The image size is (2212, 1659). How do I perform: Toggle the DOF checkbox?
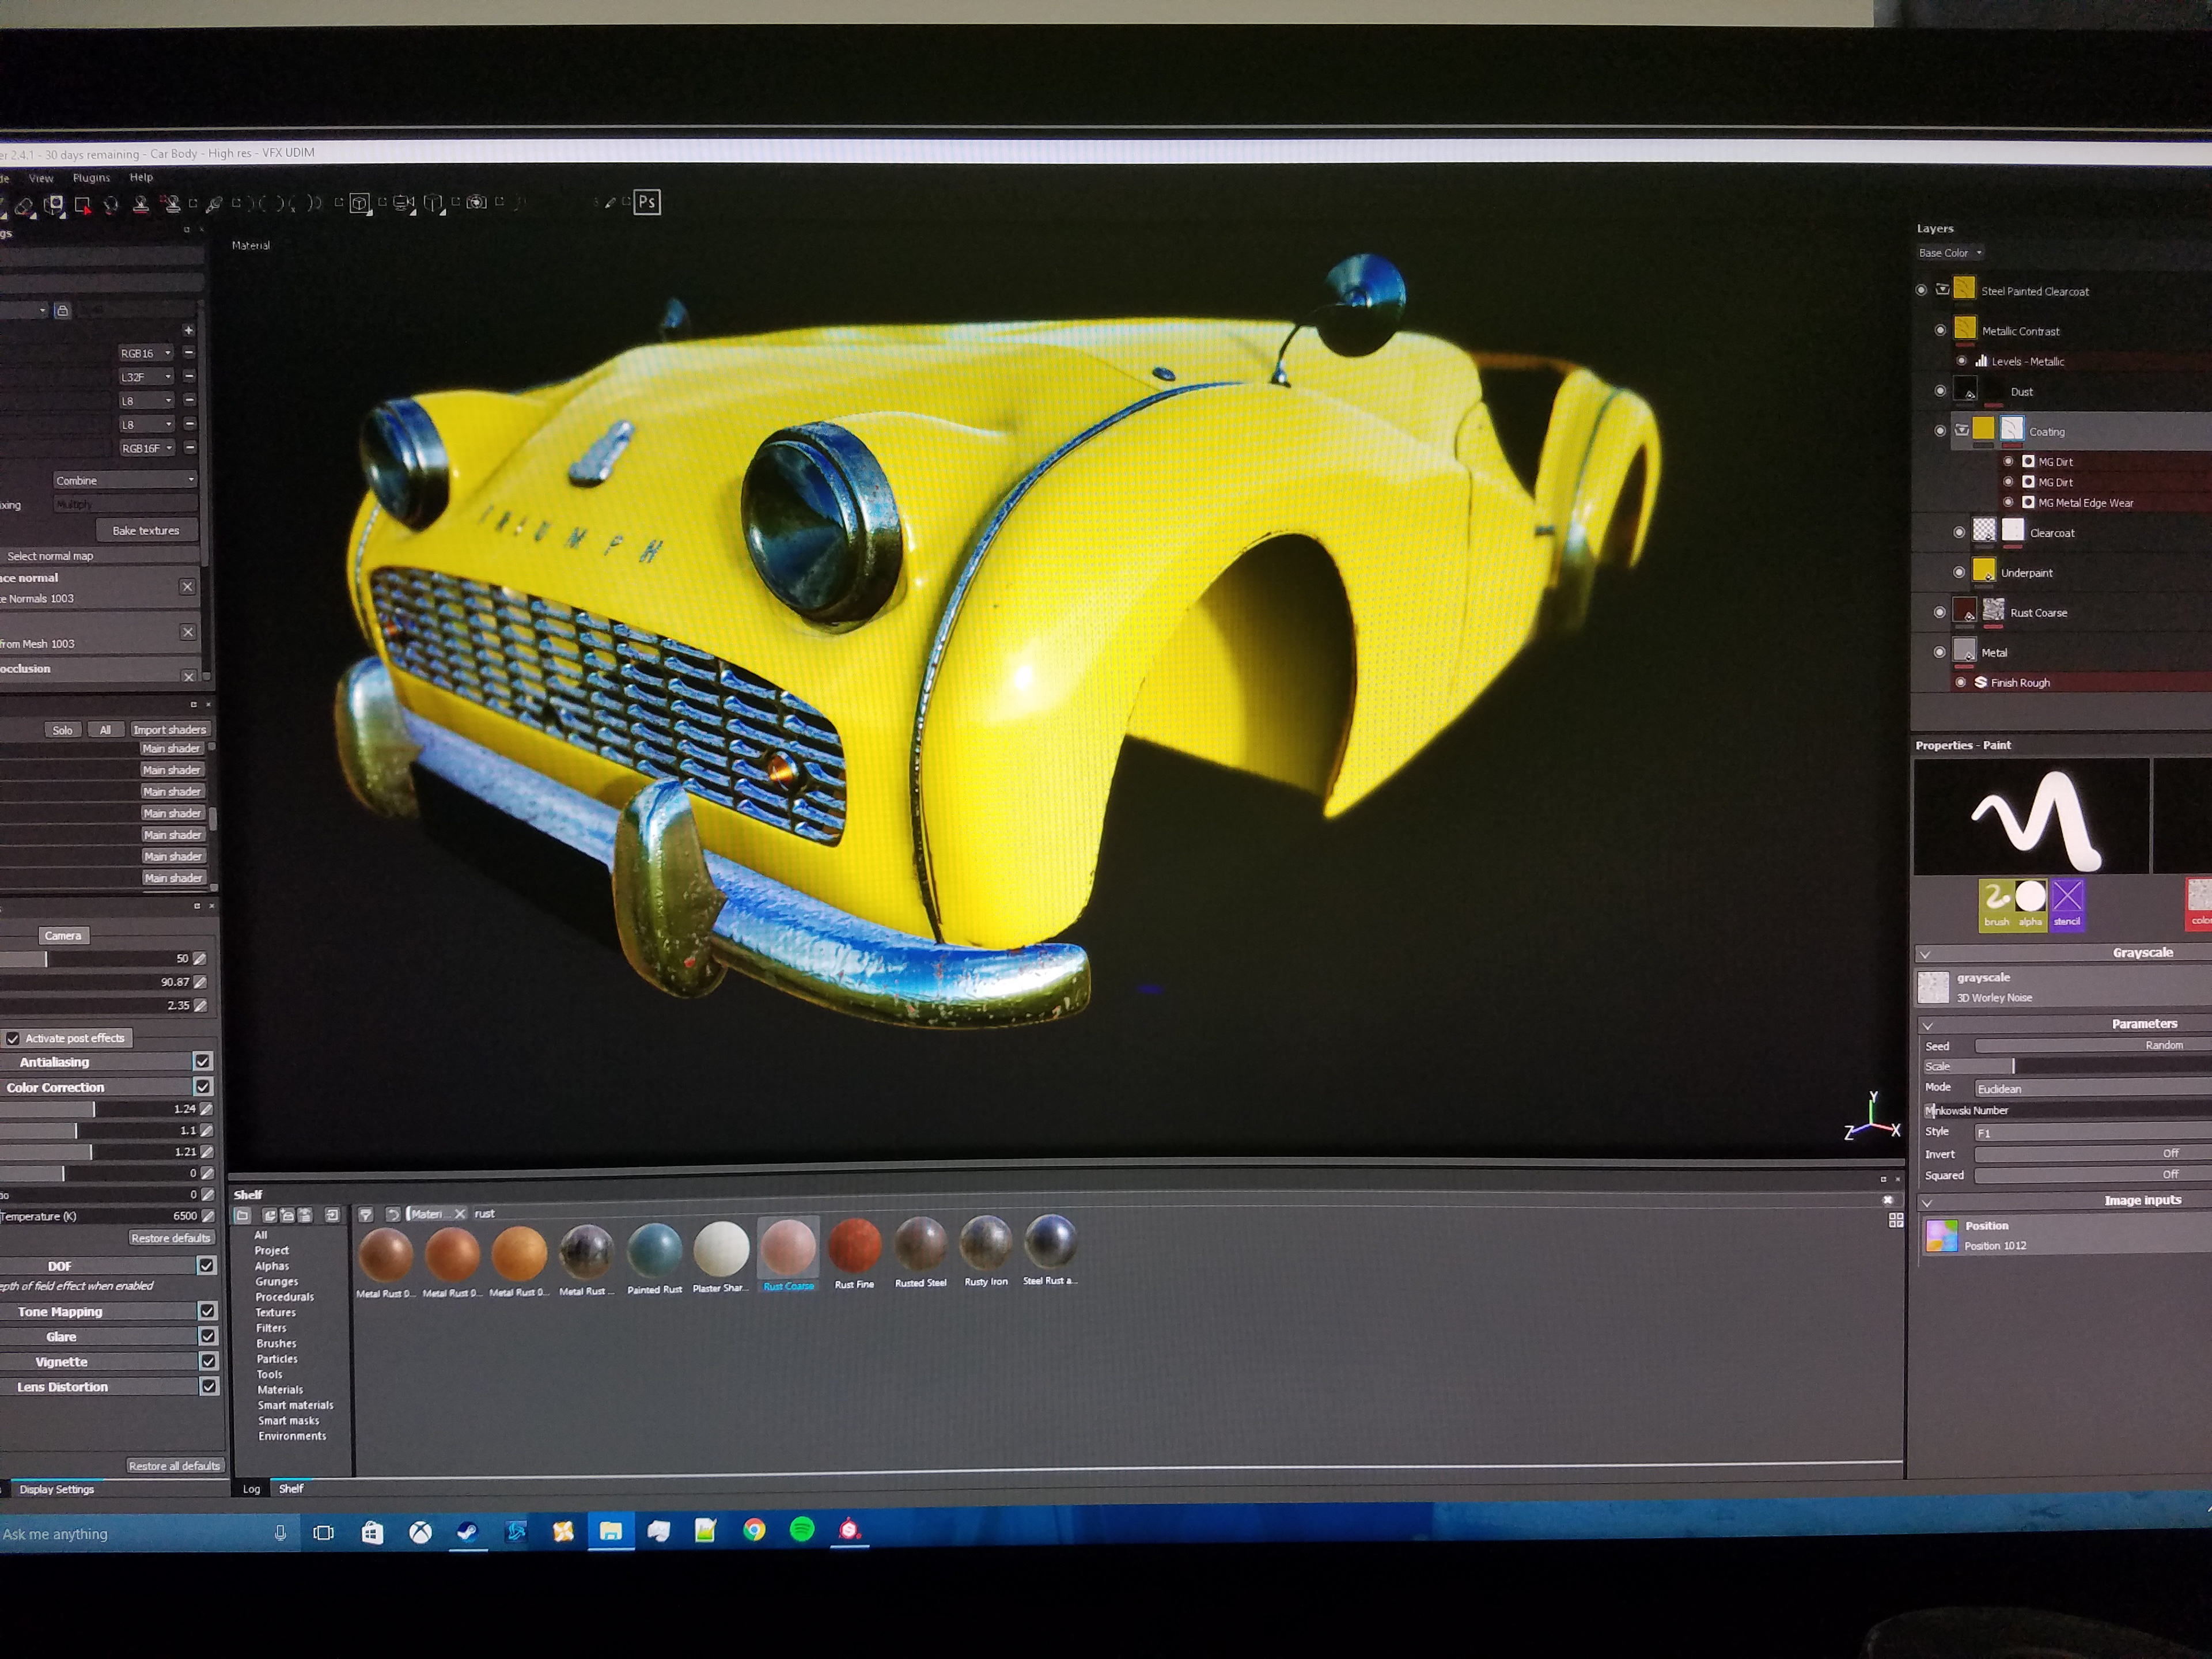(206, 1265)
